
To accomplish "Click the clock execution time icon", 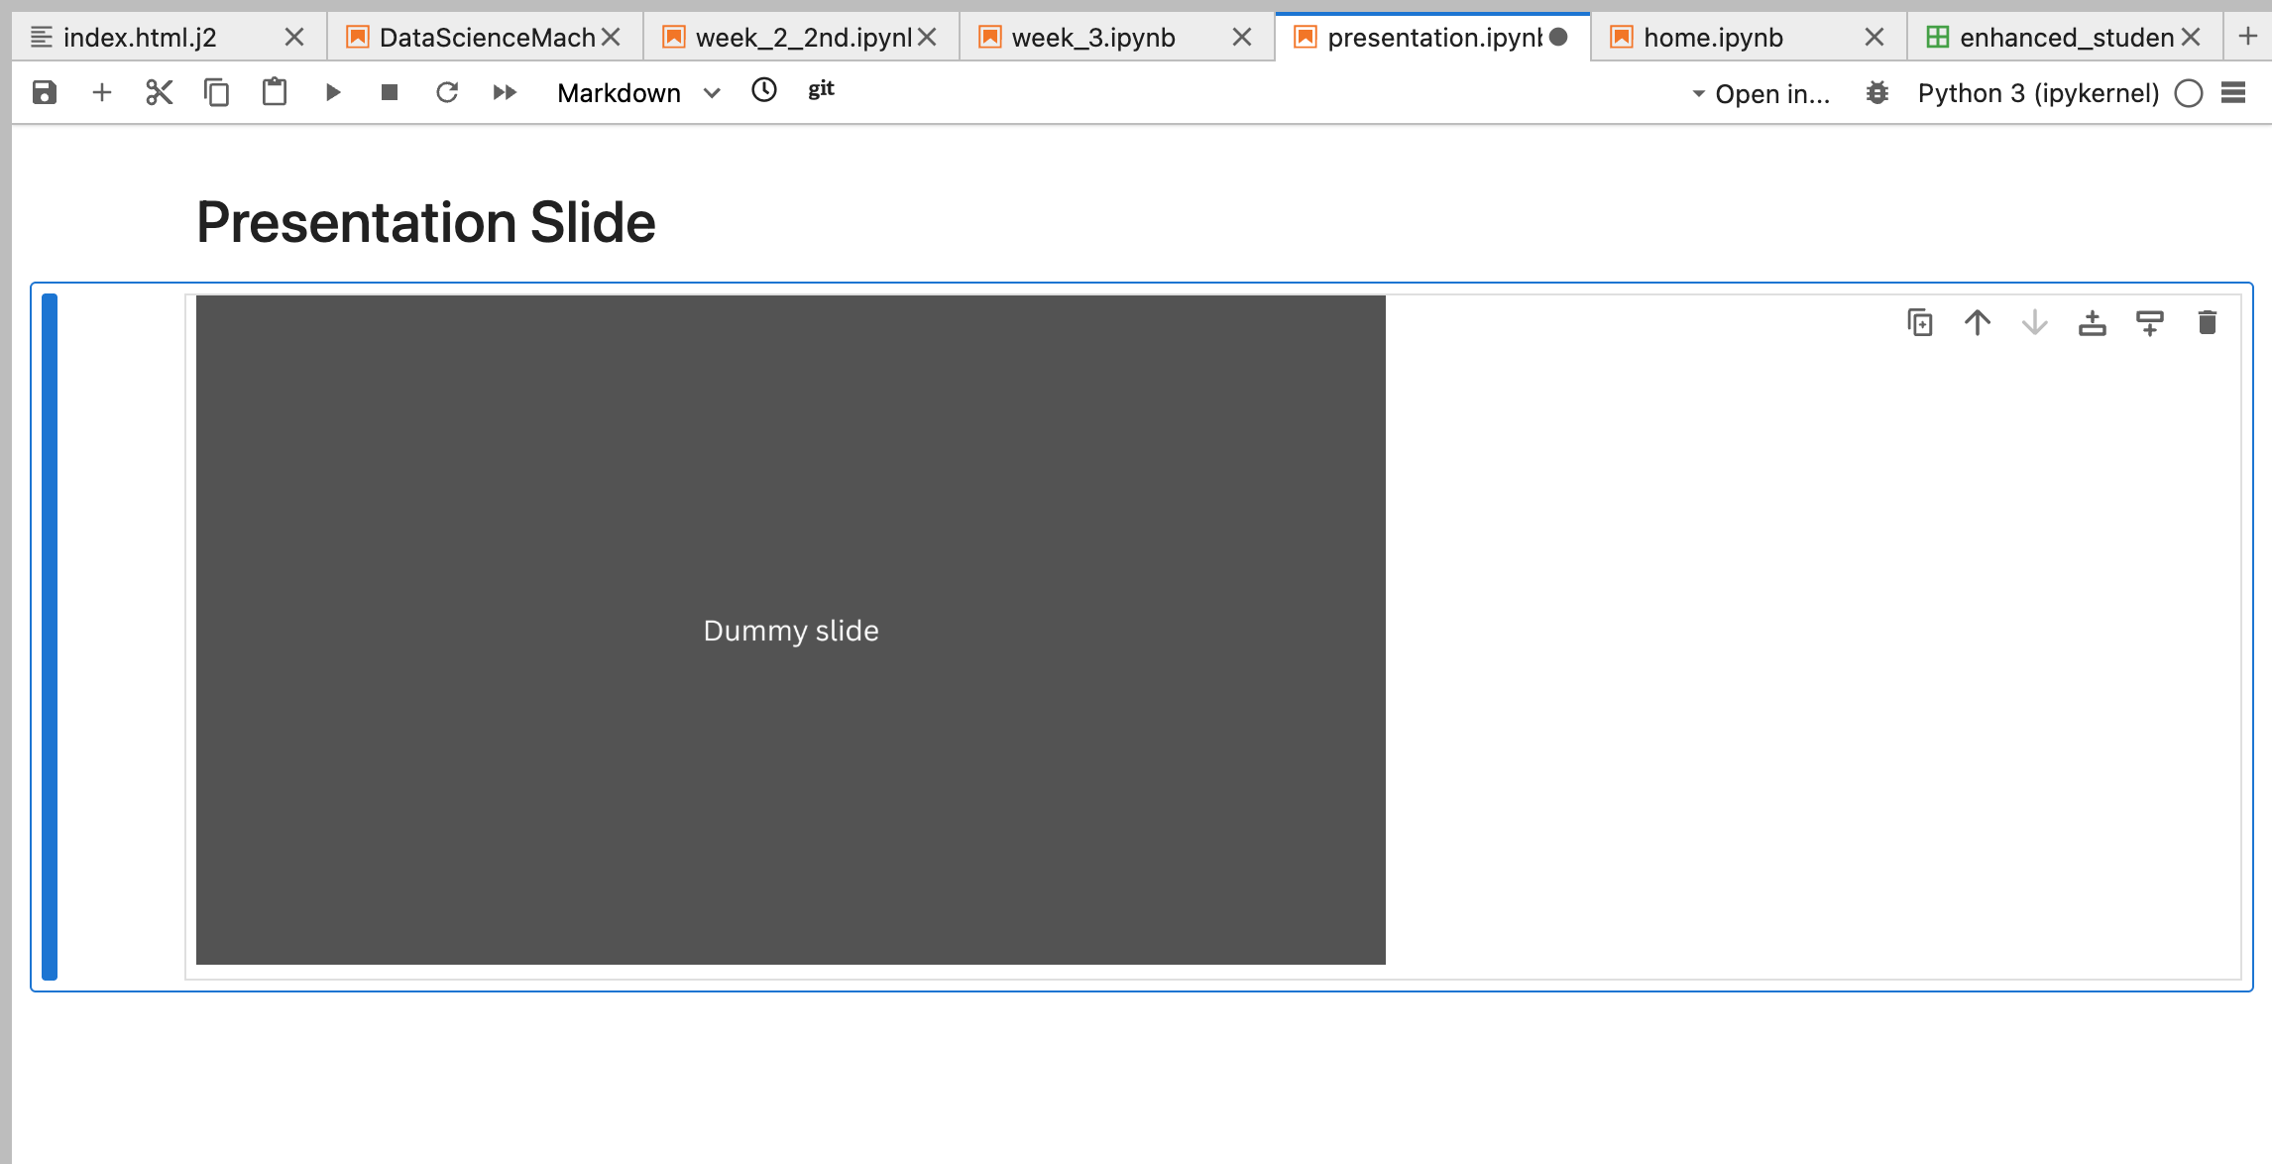I will 764,90.
